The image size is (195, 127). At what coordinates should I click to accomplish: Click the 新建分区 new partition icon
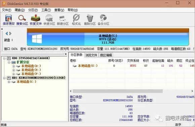point(63,20)
